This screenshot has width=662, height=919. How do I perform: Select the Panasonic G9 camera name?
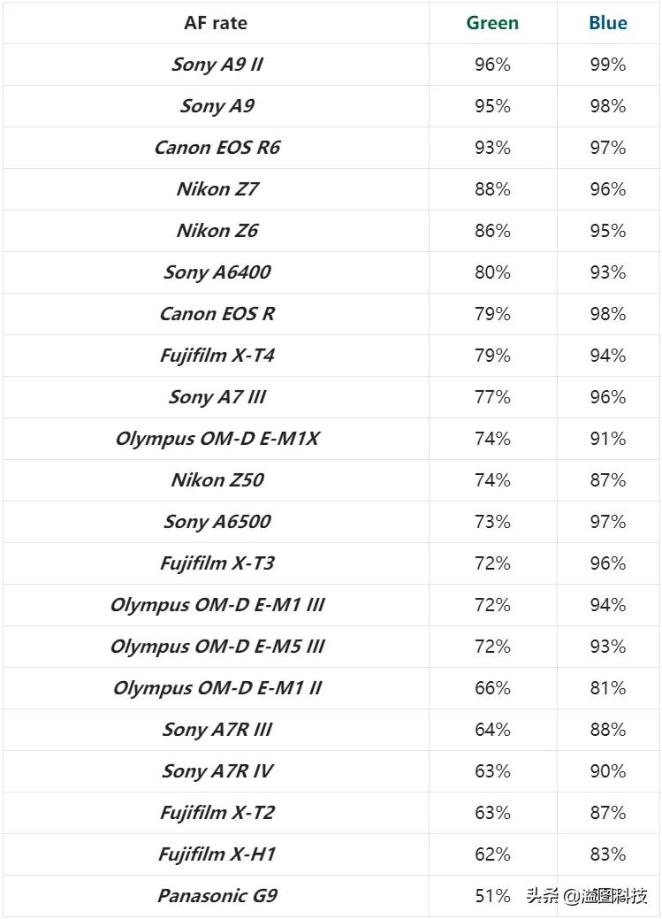click(217, 896)
